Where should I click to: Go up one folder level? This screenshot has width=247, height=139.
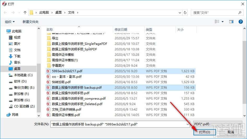pyautogui.click(x=25, y=13)
